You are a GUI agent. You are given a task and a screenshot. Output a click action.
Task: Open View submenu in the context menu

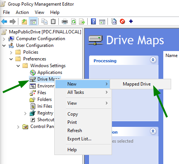point(83,103)
